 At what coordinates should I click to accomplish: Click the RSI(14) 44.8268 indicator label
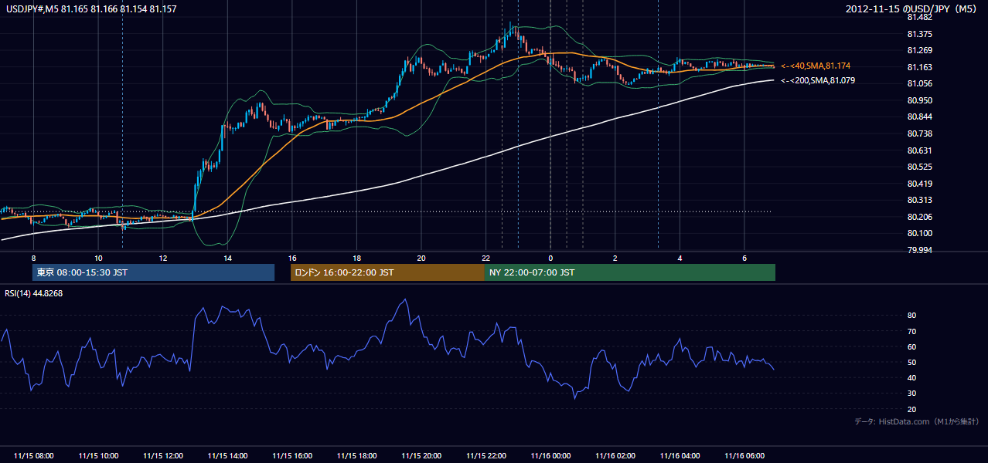pos(33,292)
